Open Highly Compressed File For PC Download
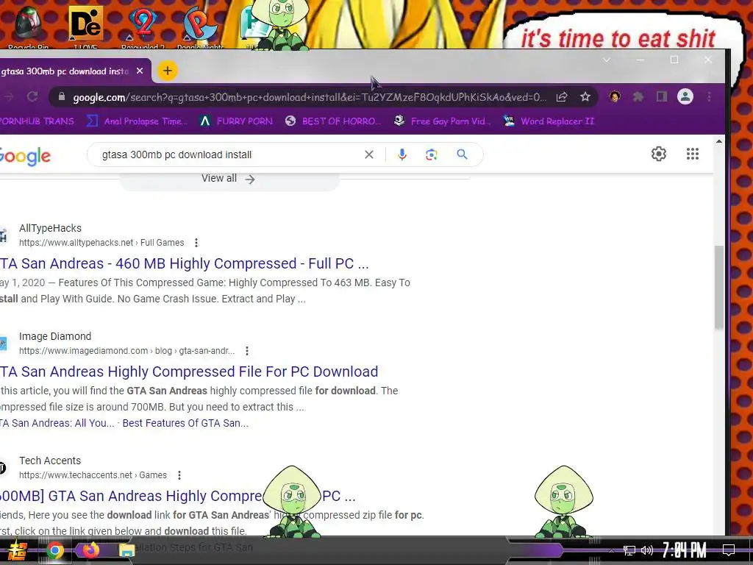This screenshot has height=565, width=753. pos(189,372)
